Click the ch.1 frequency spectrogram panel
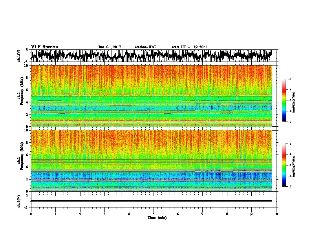 click(152, 96)
